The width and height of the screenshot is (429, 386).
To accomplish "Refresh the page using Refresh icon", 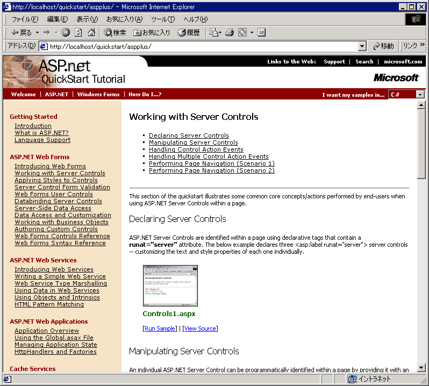I will click(x=78, y=33).
